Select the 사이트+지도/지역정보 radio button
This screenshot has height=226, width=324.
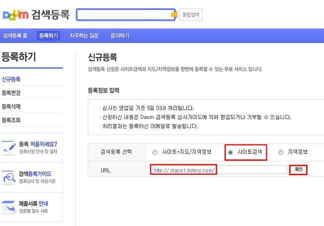pyautogui.click(x=155, y=152)
